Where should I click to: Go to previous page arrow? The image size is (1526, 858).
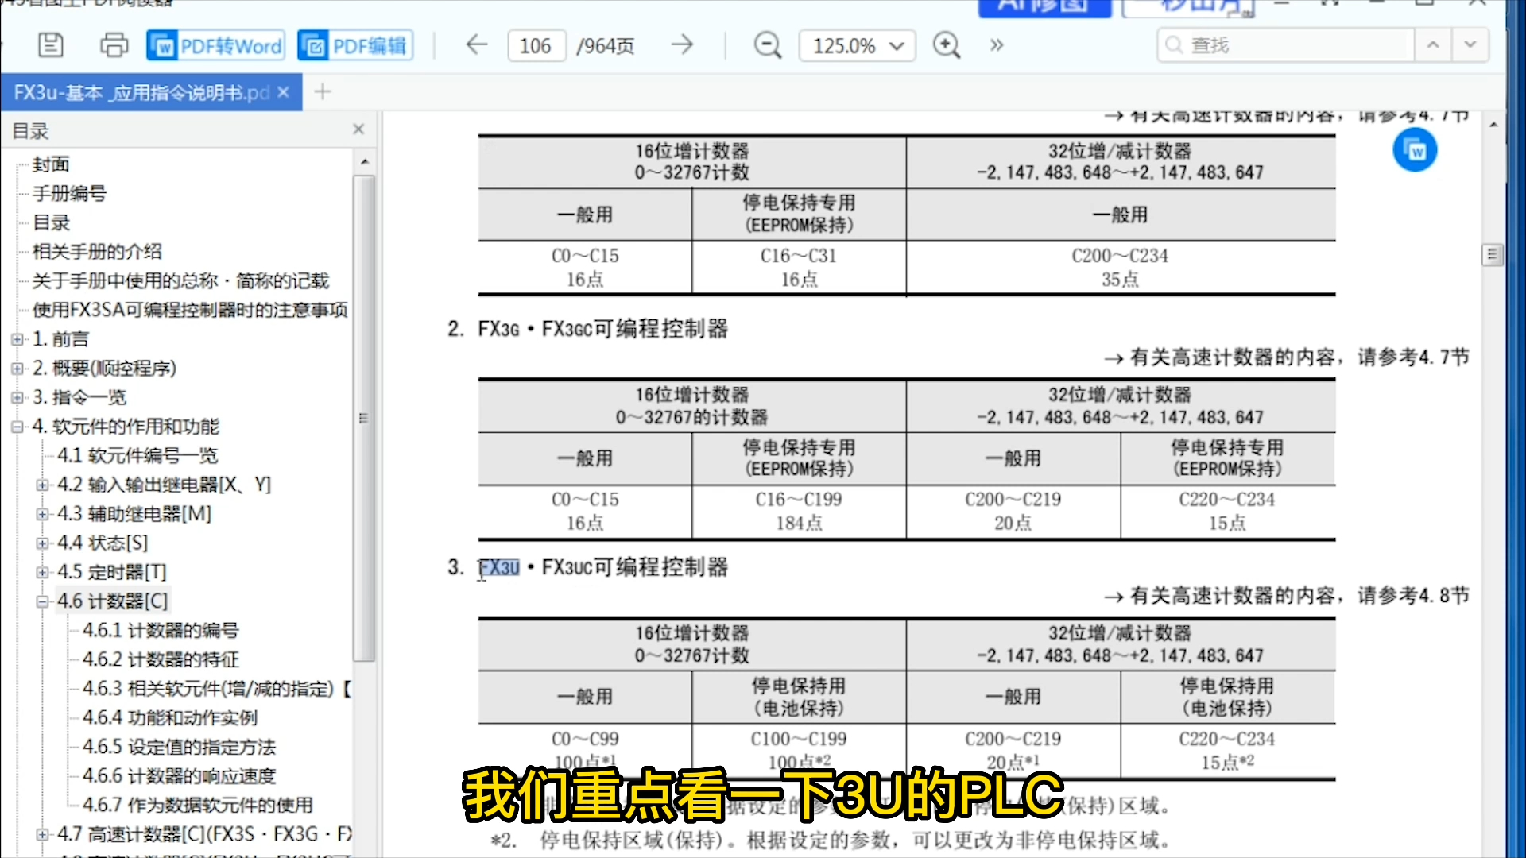pos(476,45)
